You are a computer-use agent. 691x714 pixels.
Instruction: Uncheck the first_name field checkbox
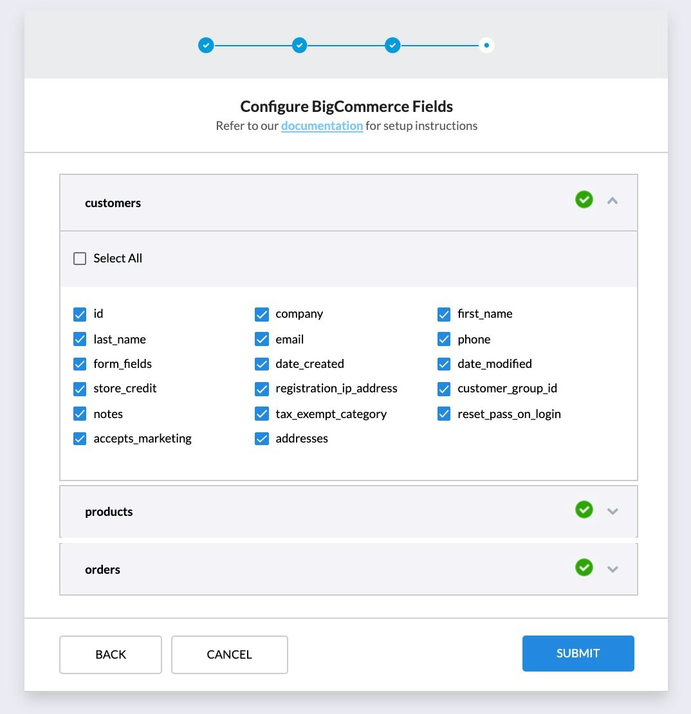pos(444,314)
